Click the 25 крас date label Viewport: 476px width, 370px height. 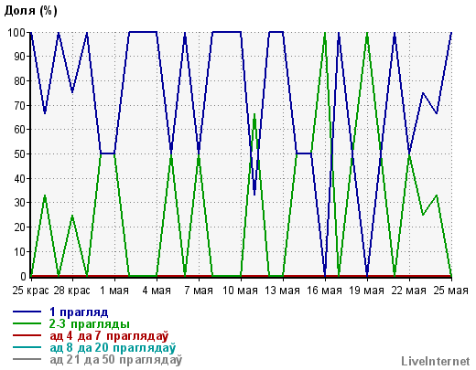tap(30, 291)
